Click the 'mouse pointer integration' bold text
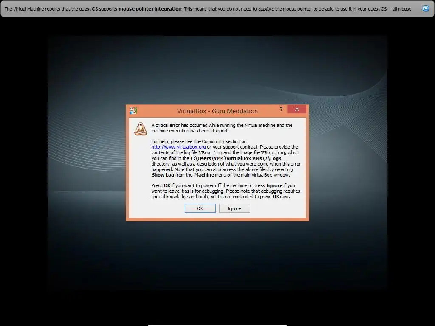Screen dimensions: 435x326 point(150,9)
